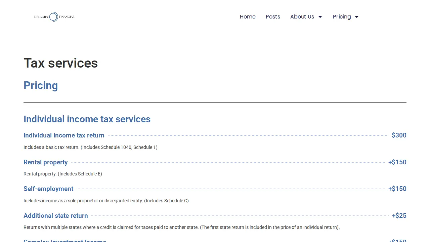Screen dimensions: 430x242
Task: Open the Pricing menu item
Action: tap(342, 17)
